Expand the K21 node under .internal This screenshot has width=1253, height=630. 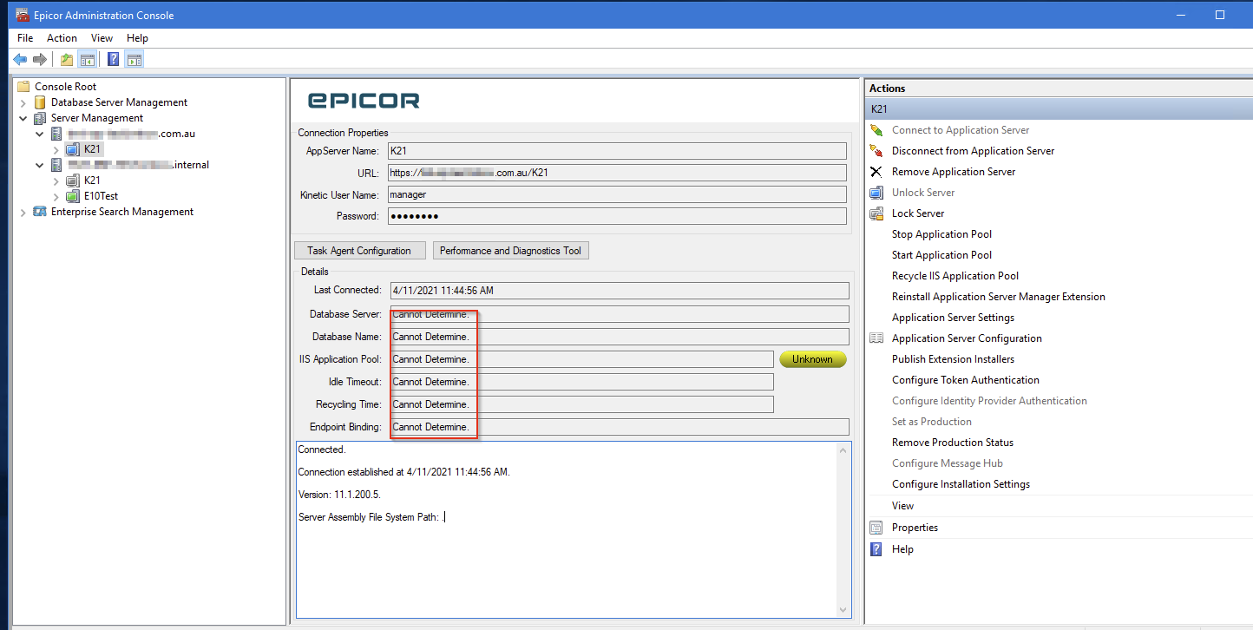pos(56,180)
